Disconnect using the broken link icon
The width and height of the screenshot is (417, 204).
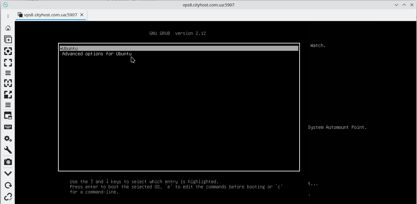[x=8, y=197]
